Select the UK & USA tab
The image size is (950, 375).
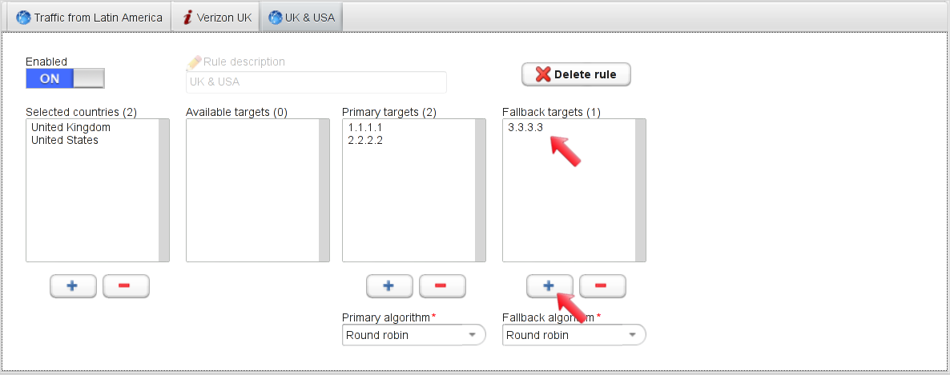tap(302, 18)
